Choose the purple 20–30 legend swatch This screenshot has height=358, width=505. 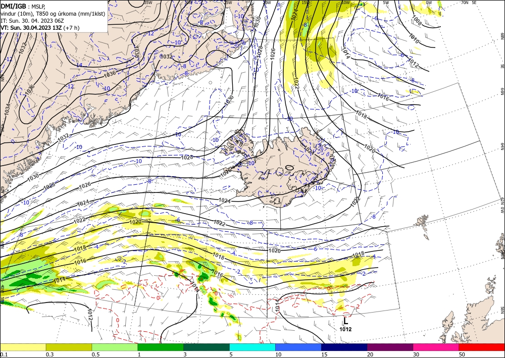390,347
